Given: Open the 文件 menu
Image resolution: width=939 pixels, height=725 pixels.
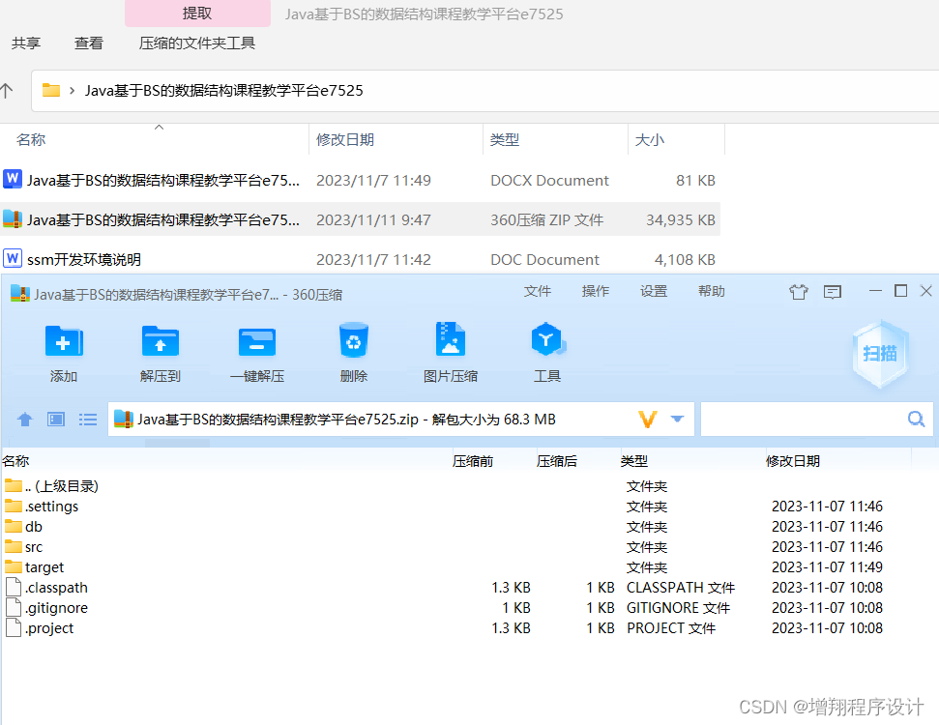Looking at the screenshot, I should 538,290.
